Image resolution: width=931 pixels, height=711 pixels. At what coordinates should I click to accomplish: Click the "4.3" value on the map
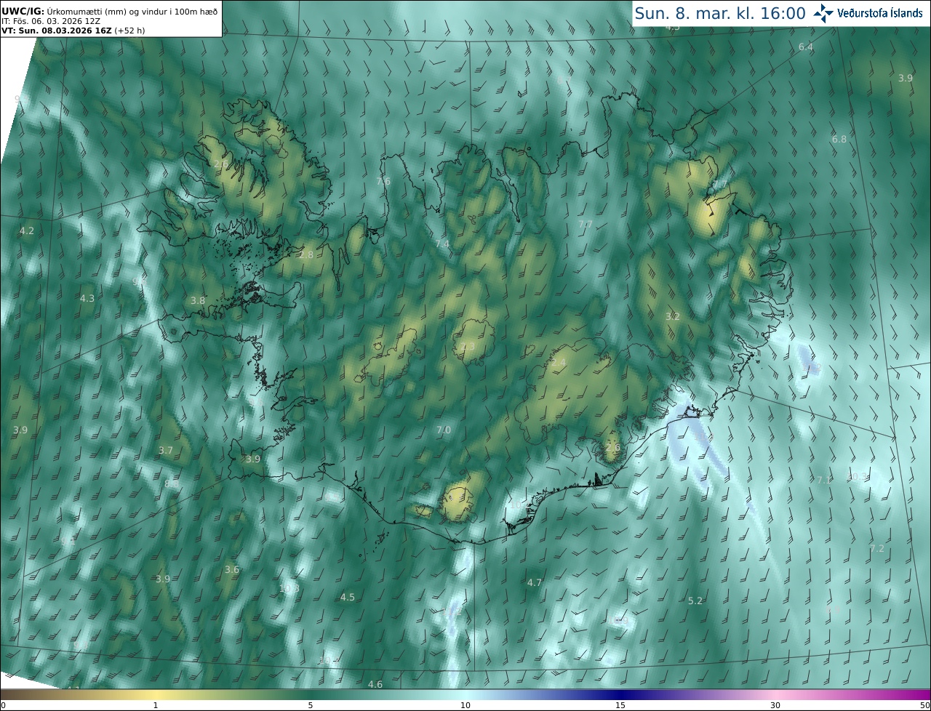(x=87, y=298)
